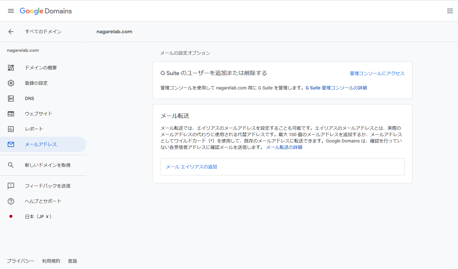The image size is (458, 269).
Task: Click the feedback speech bubble icon
Action: click(x=11, y=186)
